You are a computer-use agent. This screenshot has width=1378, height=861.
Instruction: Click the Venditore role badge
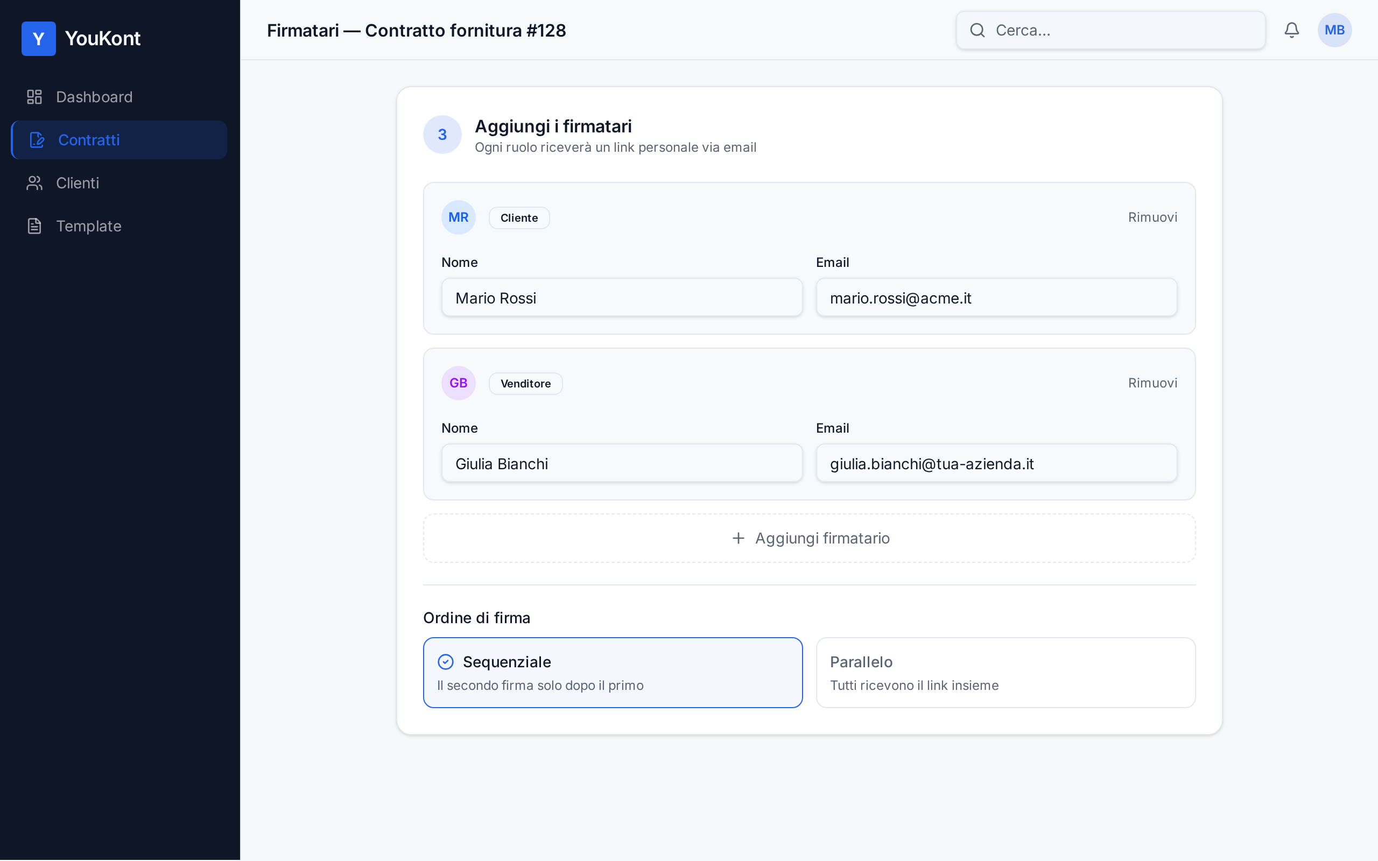pyautogui.click(x=525, y=384)
